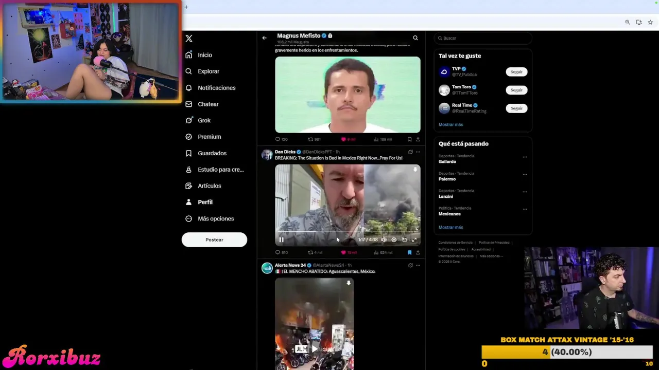The height and width of the screenshot is (370, 659).
Task: Repost Dan Dicks post (4 mil)
Action: (x=315, y=252)
